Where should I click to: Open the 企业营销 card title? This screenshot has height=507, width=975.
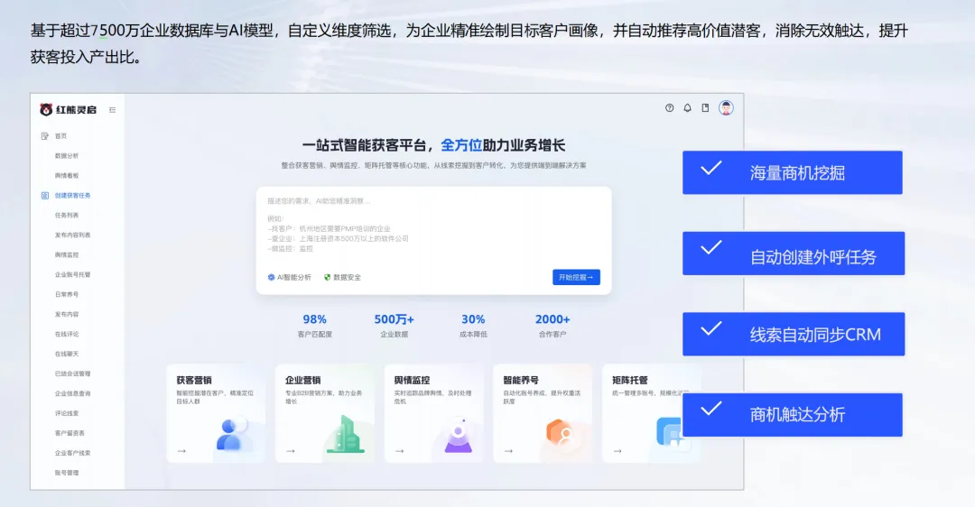(302, 380)
